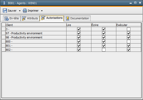Click the Autorisations tab icon
The width and height of the screenshot is (143, 100).
coord(43,18)
